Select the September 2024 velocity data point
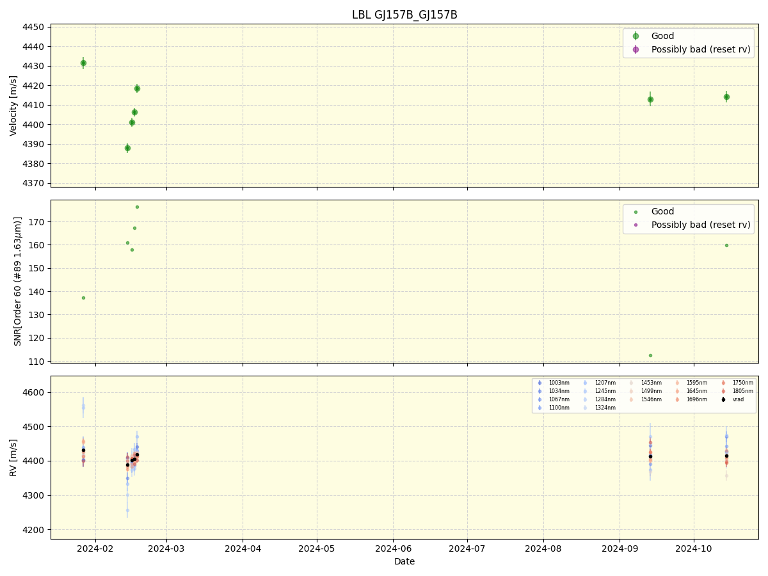 pyautogui.click(x=650, y=99)
